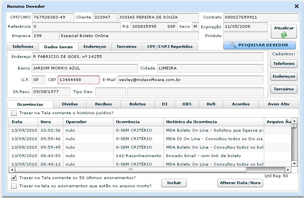Screen dimensions: 304x198
Task: Click Telefones button under Cadastros
Action: click(x=284, y=64)
